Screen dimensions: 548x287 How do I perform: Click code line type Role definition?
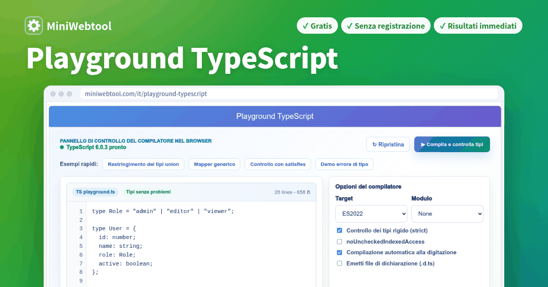tap(163, 211)
